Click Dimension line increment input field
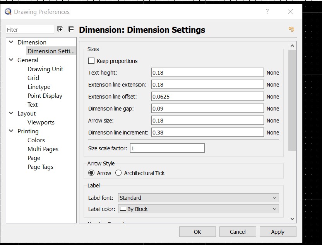 [x=207, y=132]
